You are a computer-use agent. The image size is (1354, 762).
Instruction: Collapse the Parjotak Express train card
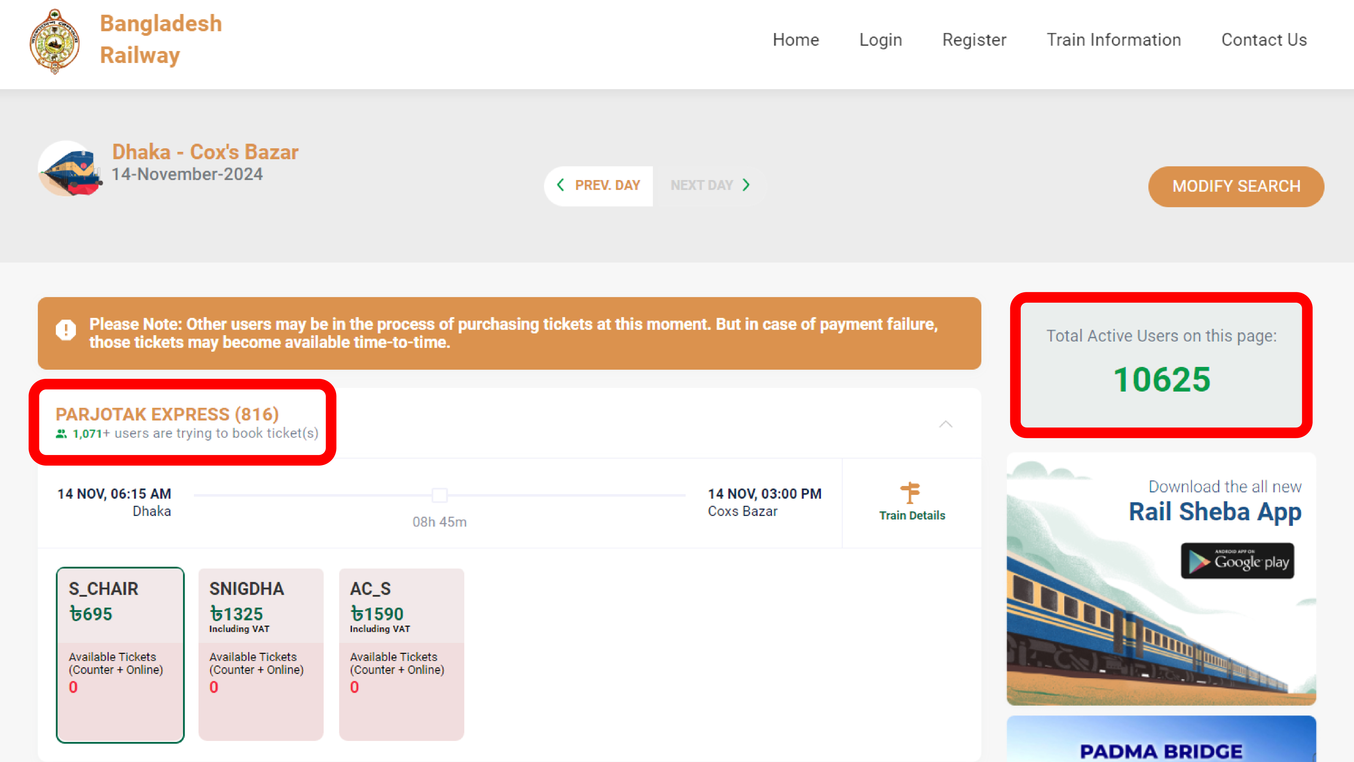pos(946,424)
